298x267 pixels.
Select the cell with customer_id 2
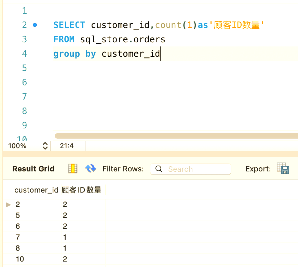38,204
